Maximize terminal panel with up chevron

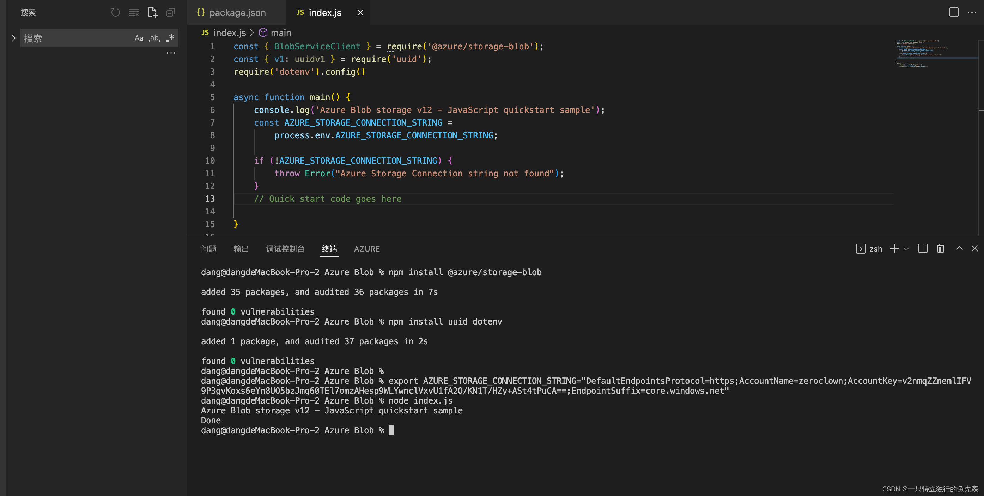pos(959,249)
